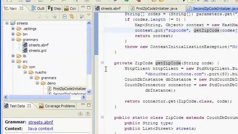Image resolution: width=238 pixels, height=134 pixels.
Task: Maximize the Test Data panel
Action: 89,105
